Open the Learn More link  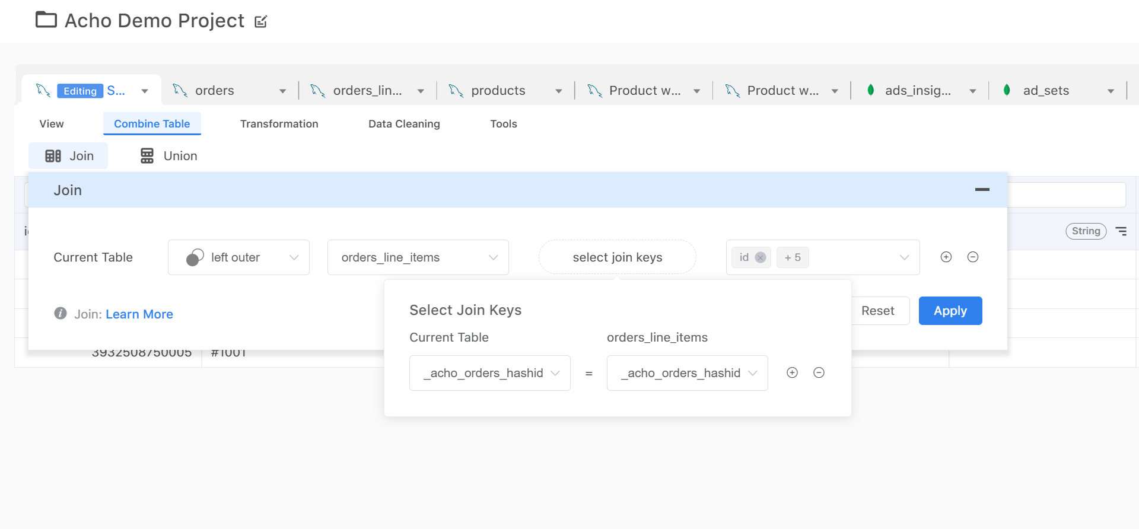pos(139,314)
